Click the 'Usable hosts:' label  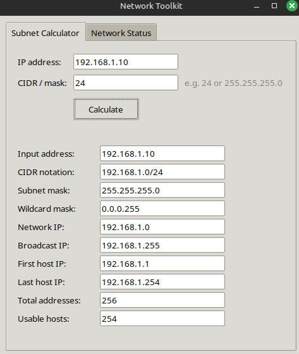point(44,319)
